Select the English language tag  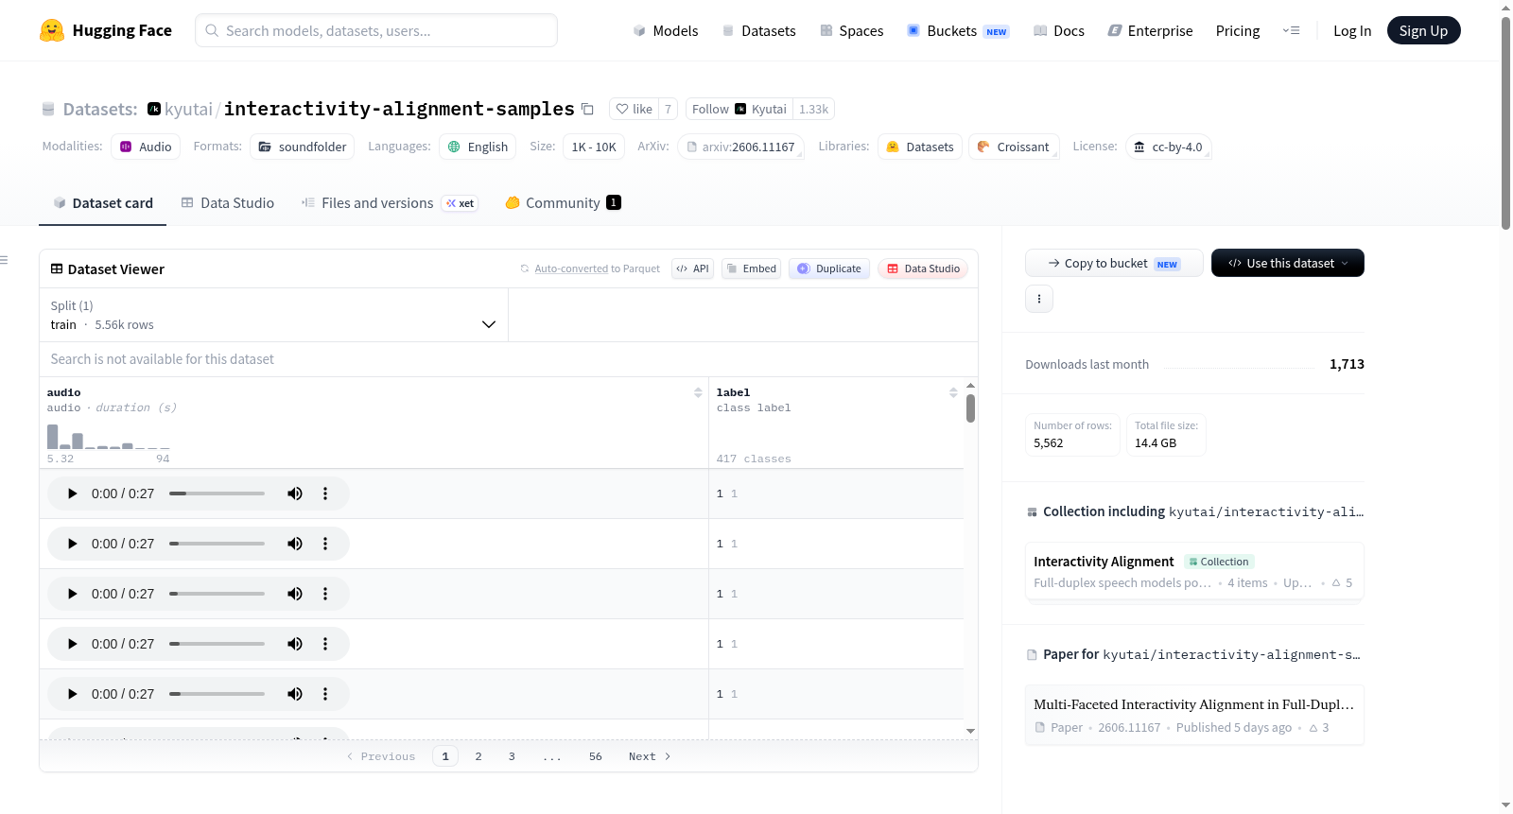point(478,147)
